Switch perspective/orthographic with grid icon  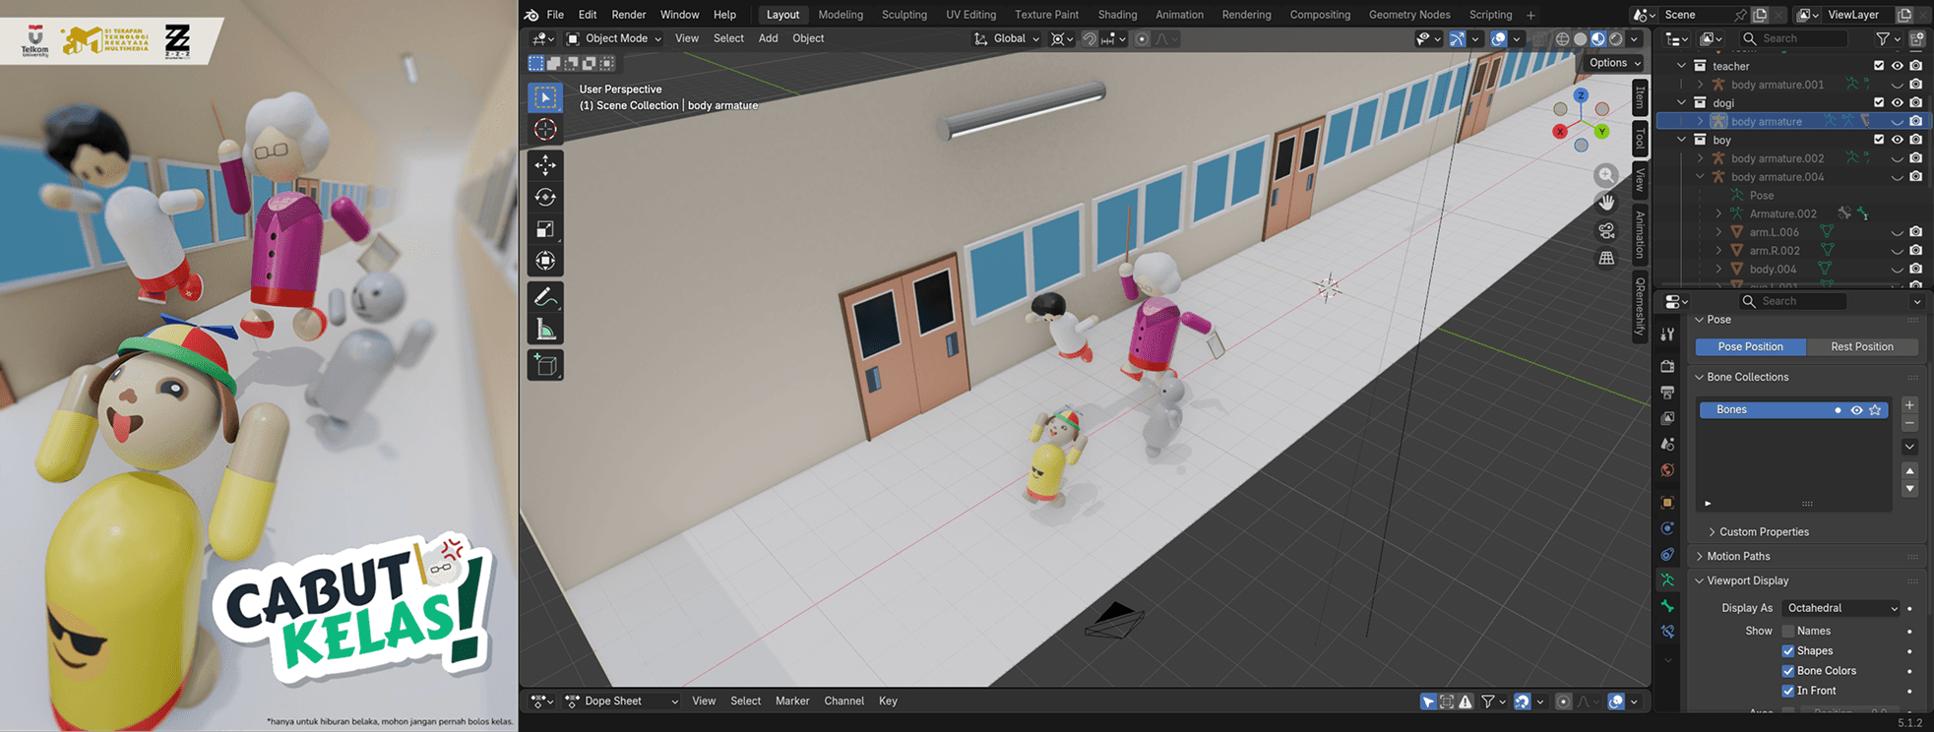(x=1606, y=259)
